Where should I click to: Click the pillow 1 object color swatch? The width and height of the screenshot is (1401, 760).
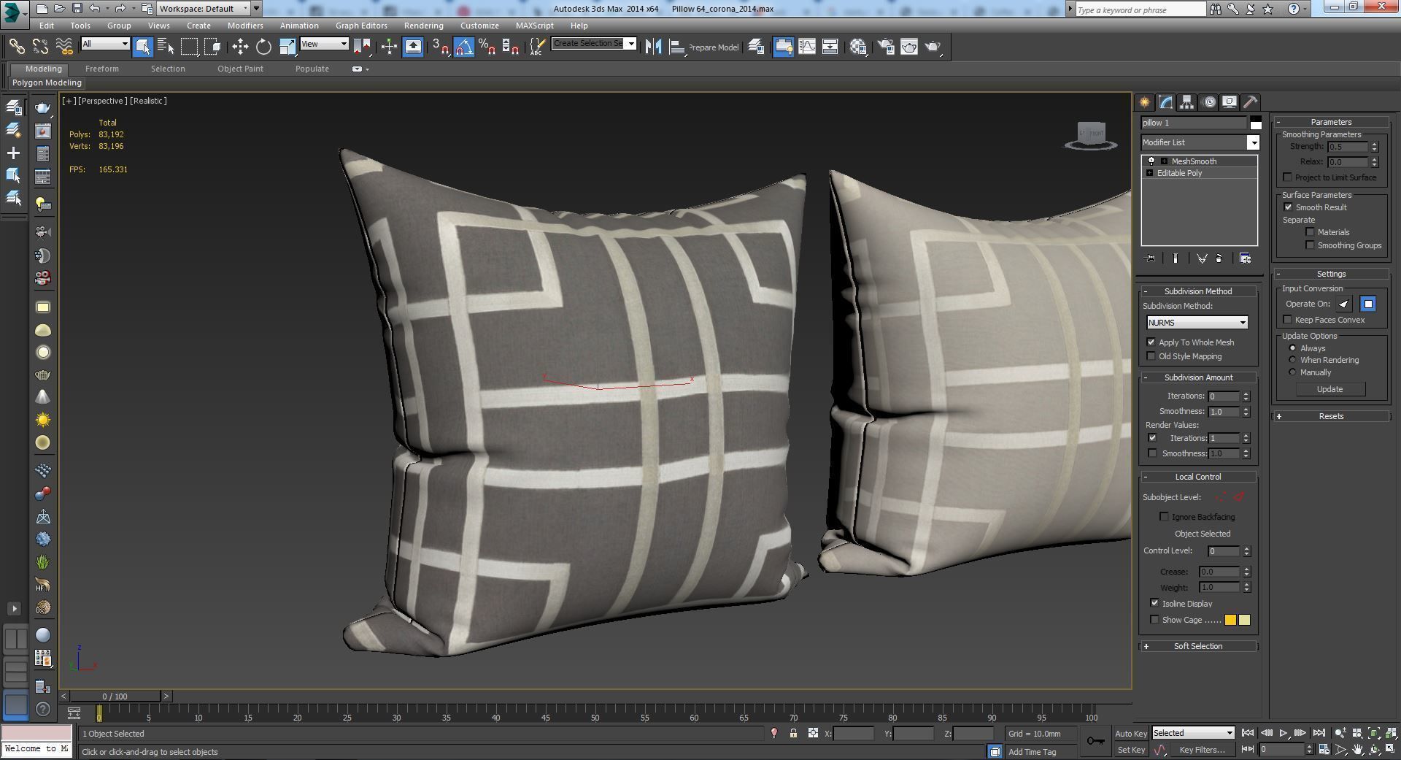1255,123
